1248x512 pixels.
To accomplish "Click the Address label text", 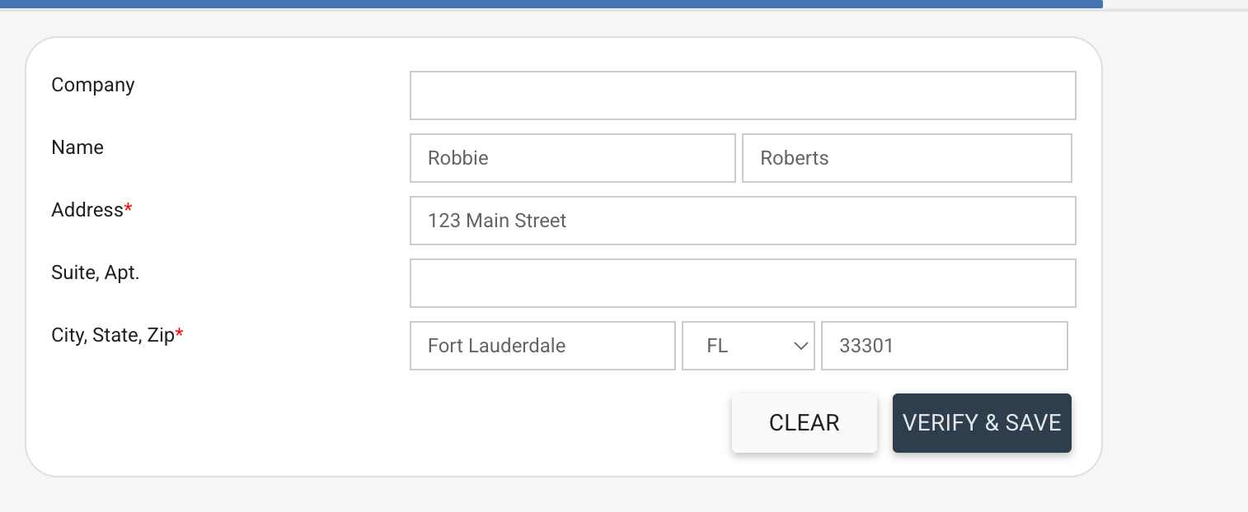I will [x=87, y=210].
